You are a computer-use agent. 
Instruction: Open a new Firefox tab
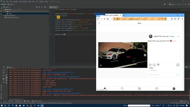click(124, 15)
